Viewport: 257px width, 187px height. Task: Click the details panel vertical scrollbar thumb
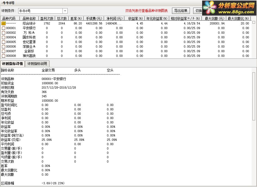tap(254, 96)
